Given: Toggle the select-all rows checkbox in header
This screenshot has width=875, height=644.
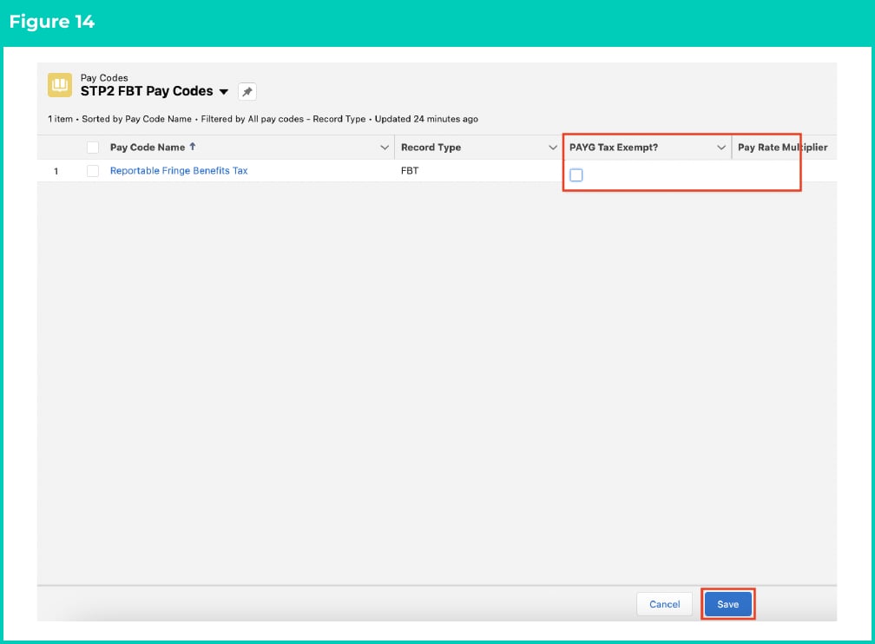Looking at the screenshot, I should coord(93,148).
